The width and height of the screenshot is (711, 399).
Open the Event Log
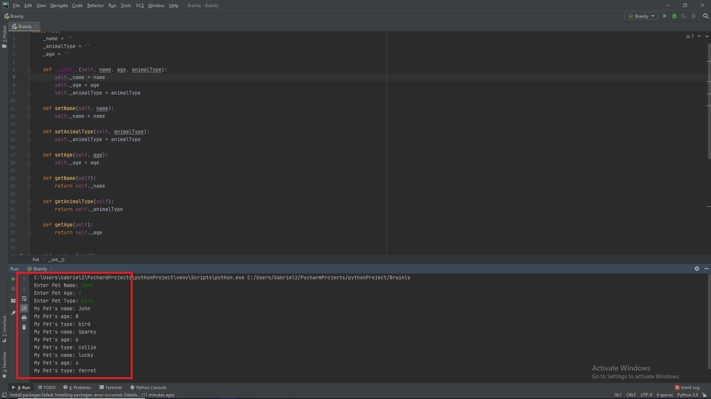pyautogui.click(x=687, y=388)
